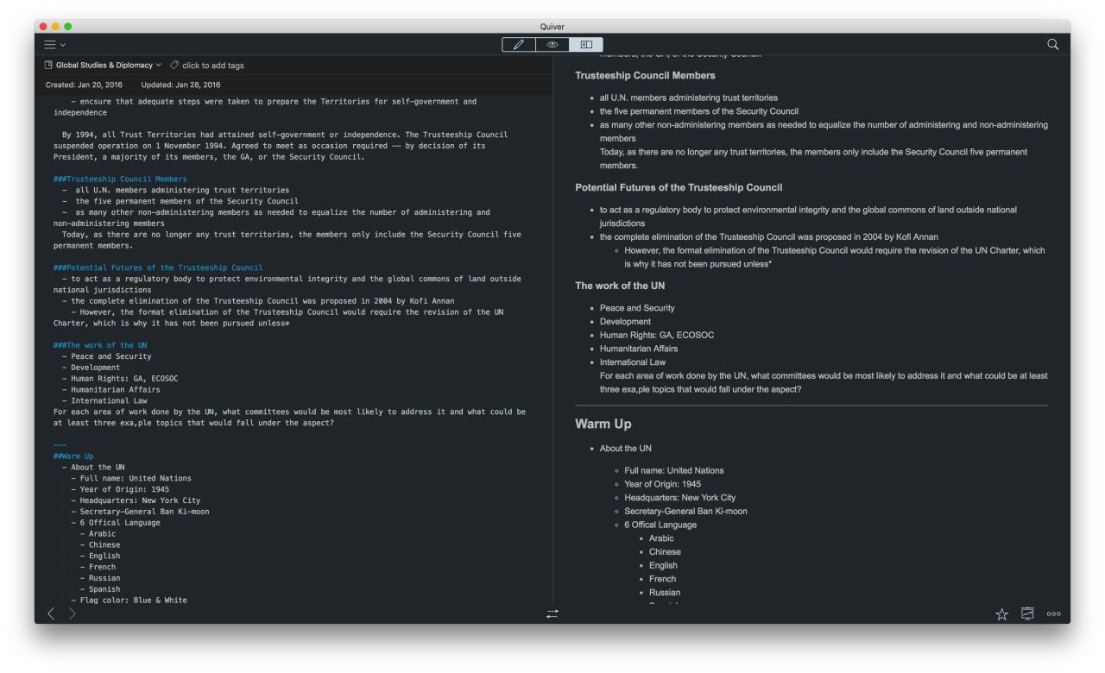Viewport: 1105px width, 673px height.
Task: Click Human Rights: GA, ECOSOC in preview
Action: (x=657, y=335)
